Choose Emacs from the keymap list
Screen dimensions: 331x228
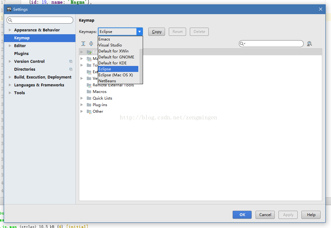(x=118, y=39)
